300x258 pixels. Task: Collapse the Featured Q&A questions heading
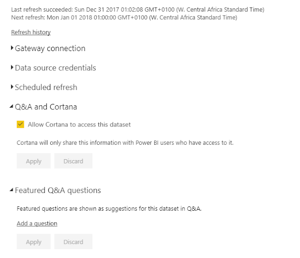[58, 191]
